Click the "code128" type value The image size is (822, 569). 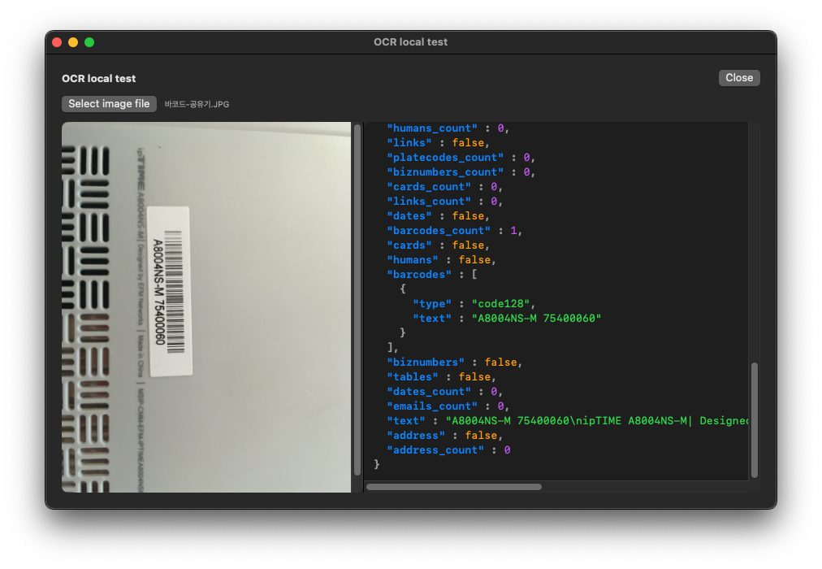click(500, 304)
